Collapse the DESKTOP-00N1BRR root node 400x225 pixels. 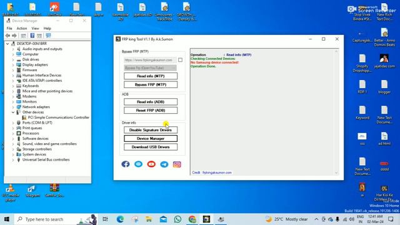(x=7, y=44)
